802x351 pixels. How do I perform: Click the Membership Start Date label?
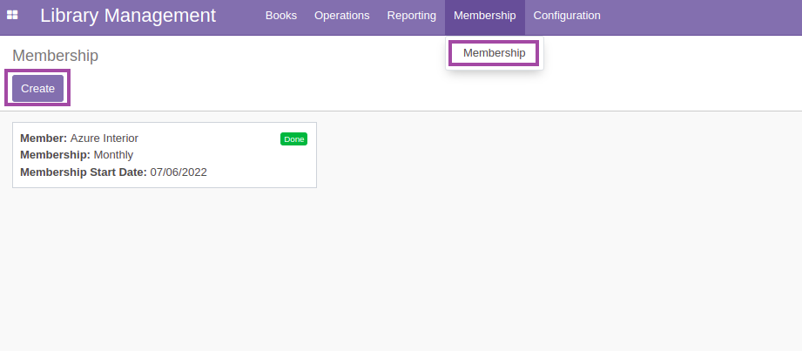[84, 172]
